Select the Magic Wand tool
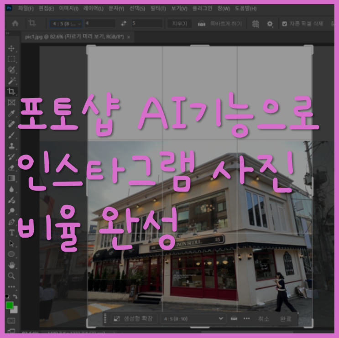This screenshot has width=339, height=338. 11,81
